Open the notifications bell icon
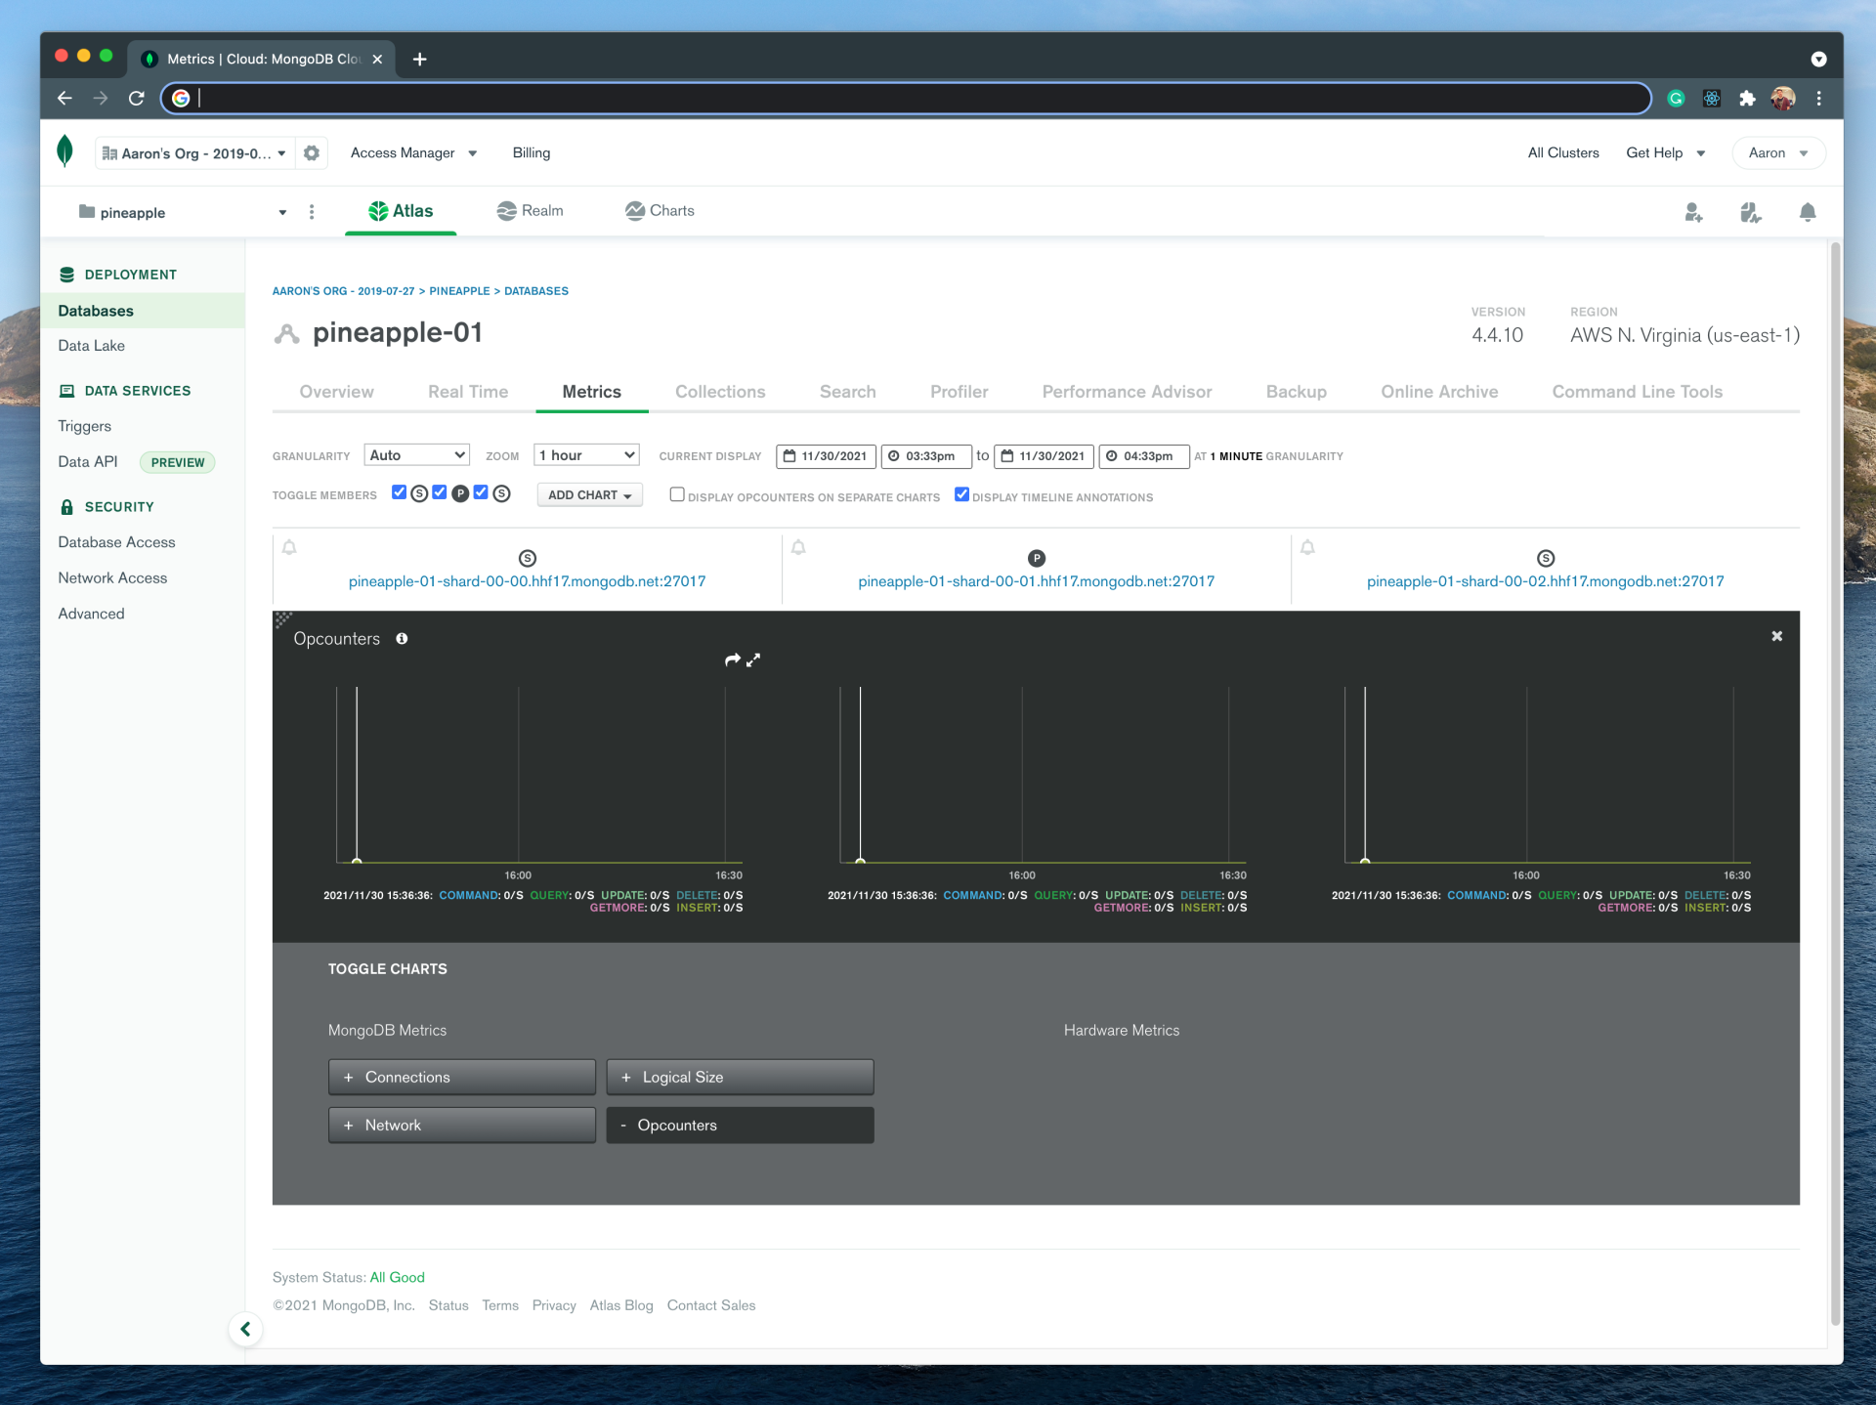Image resolution: width=1876 pixels, height=1405 pixels. click(x=1808, y=212)
